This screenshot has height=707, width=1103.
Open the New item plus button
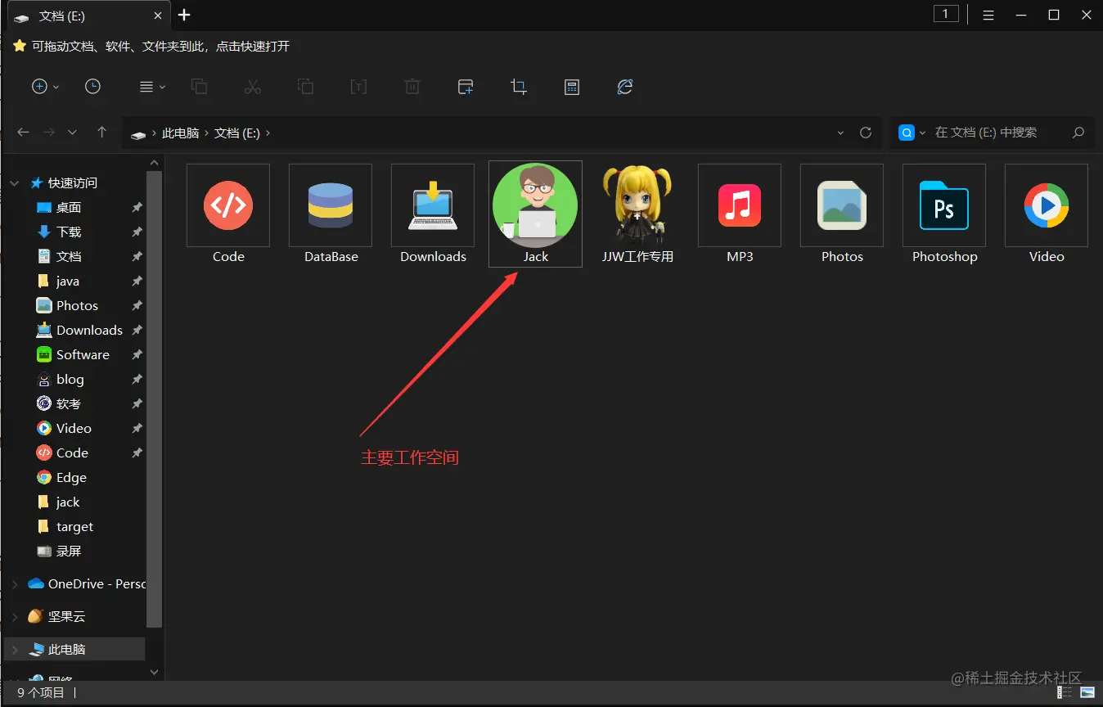click(40, 87)
